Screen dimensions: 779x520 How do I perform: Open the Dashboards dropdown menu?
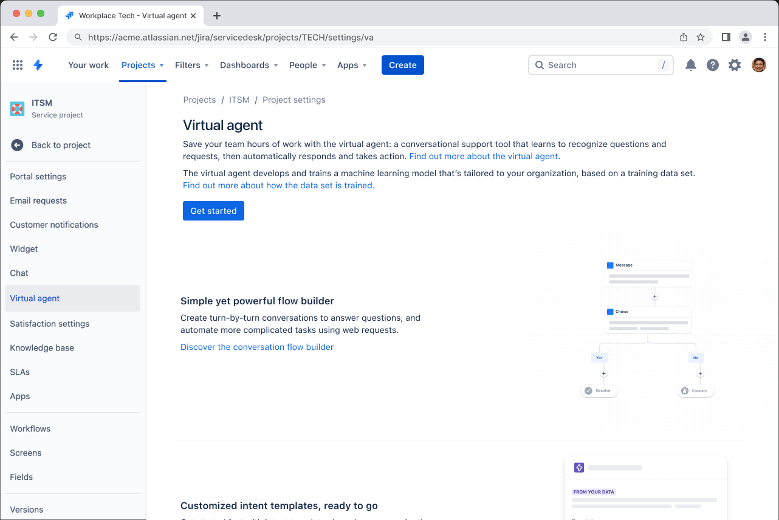click(x=249, y=64)
